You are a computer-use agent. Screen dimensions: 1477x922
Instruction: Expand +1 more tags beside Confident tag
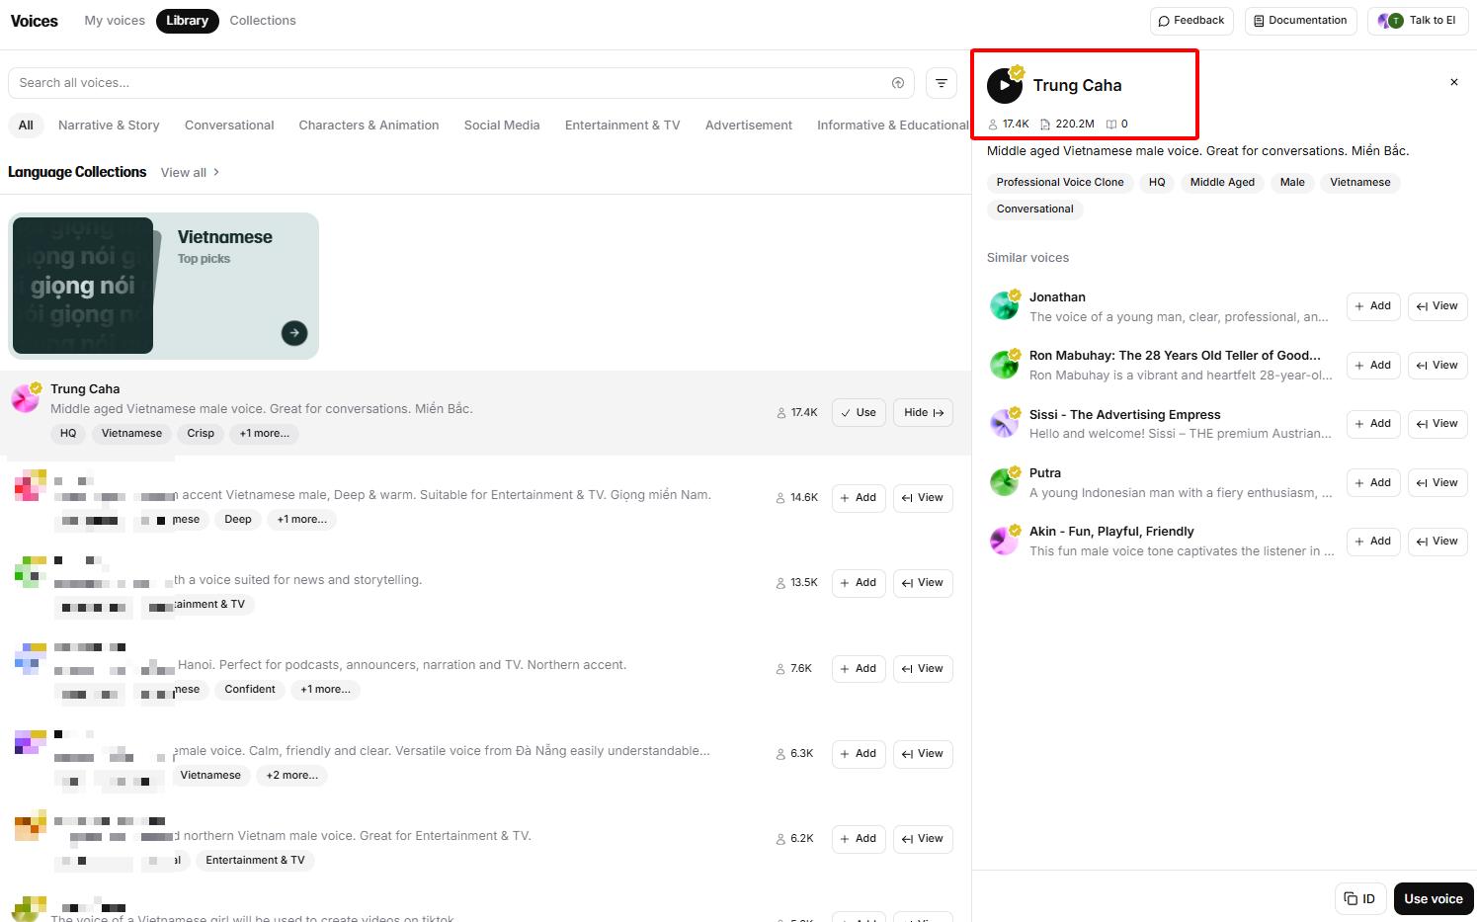325,690
